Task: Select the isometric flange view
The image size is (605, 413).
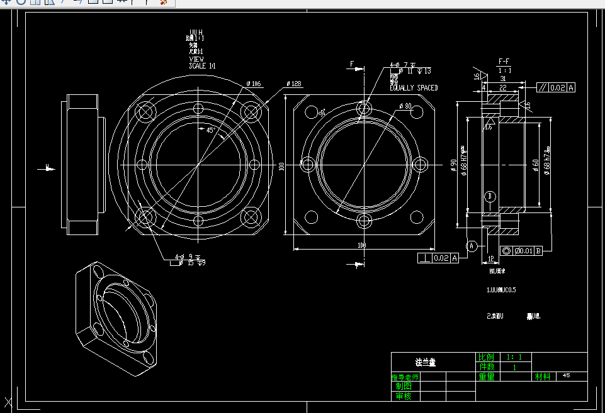Action: (x=116, y=319)
